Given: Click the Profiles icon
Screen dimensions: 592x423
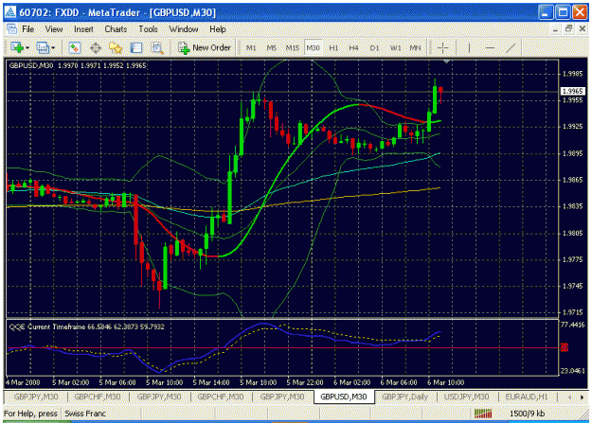Looking at the screenshot, I should tap(43, 48).
